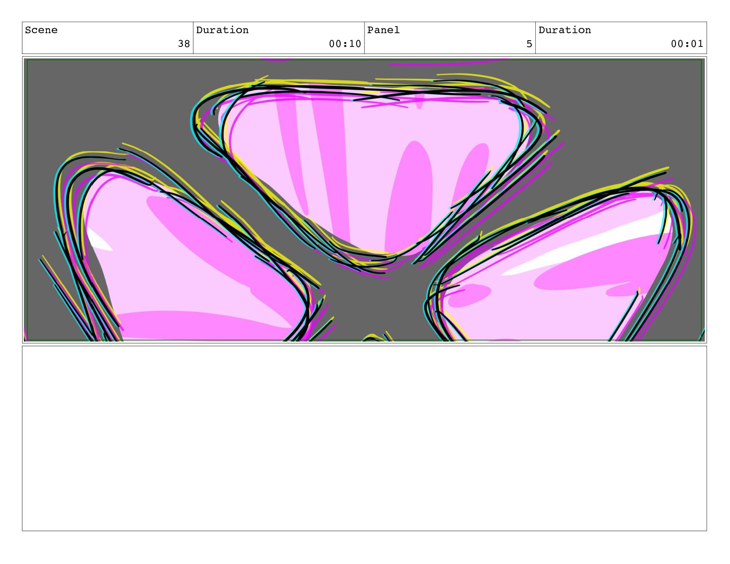Screen dimensions: 730x564
Task: Click the panel Duration label after Panel
Action: (x=565, y=30)
